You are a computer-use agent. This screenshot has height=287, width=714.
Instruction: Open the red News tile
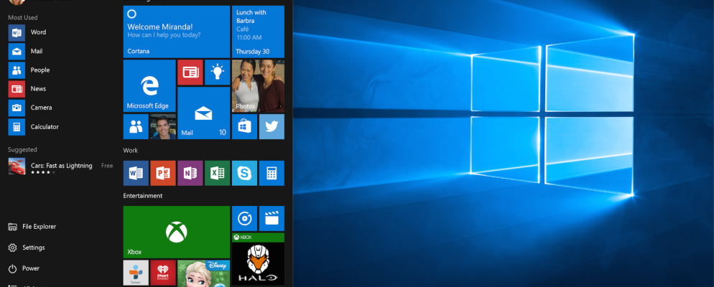[190, 72]
